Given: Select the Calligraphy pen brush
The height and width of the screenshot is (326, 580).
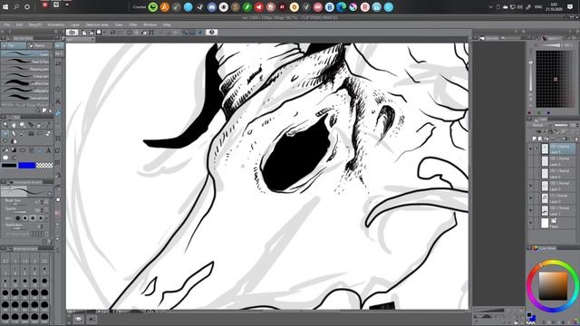Looking at the screenshot, I should [25, 91].
